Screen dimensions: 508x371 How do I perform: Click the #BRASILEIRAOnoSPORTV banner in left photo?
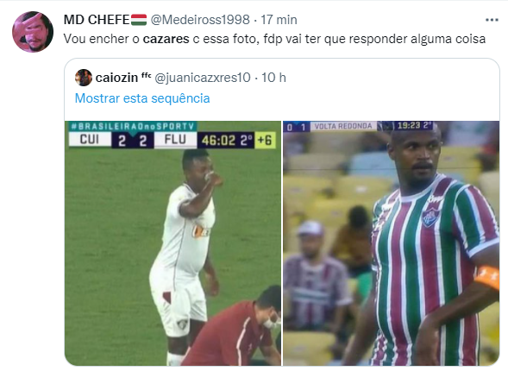(x=132, y=126)
